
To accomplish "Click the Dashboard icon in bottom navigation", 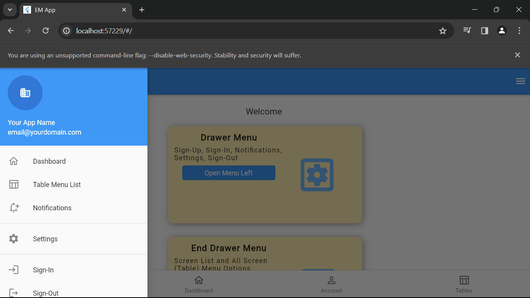I will [x=199, y=280].
